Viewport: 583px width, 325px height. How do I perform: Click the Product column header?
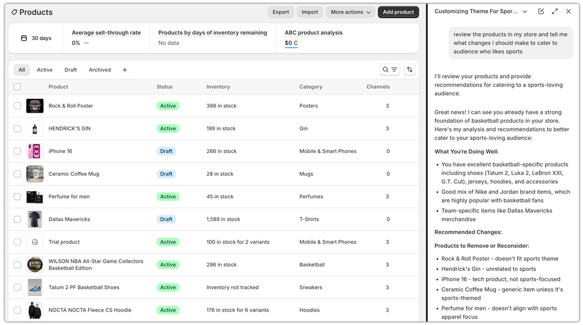58,87
